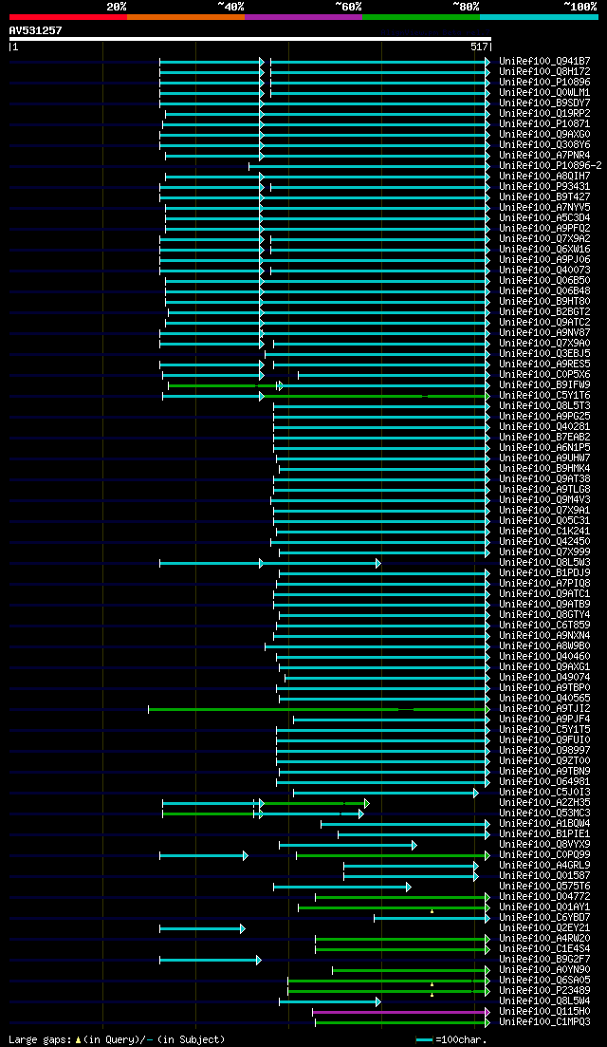Select label UniRef100_A6N1P5
The height and width of the screenshot is (1047, 607).
545,448
